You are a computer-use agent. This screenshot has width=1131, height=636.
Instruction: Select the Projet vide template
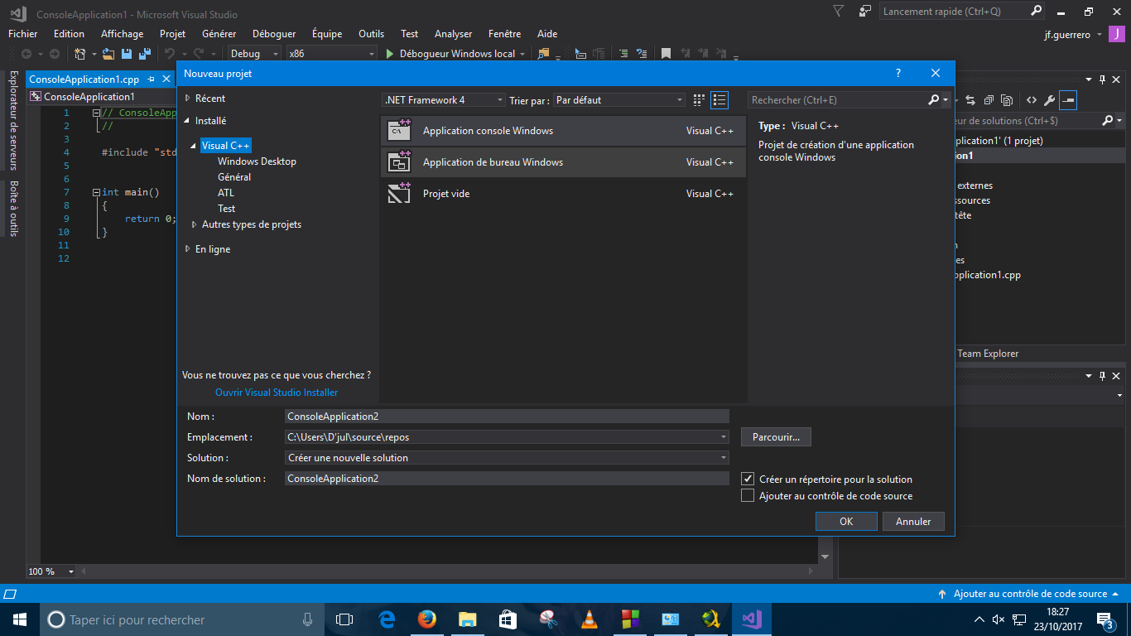[x=563, y=194]
